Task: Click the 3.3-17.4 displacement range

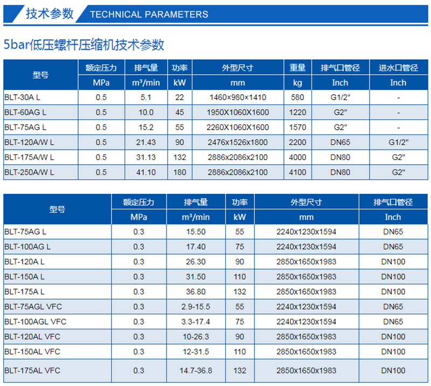Action: coord(196,321)
